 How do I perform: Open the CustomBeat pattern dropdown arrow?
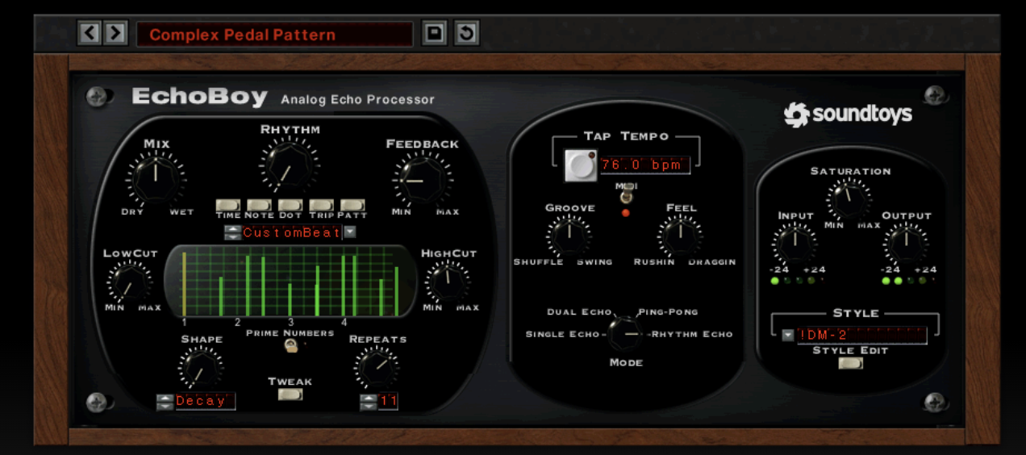point(349,232)
